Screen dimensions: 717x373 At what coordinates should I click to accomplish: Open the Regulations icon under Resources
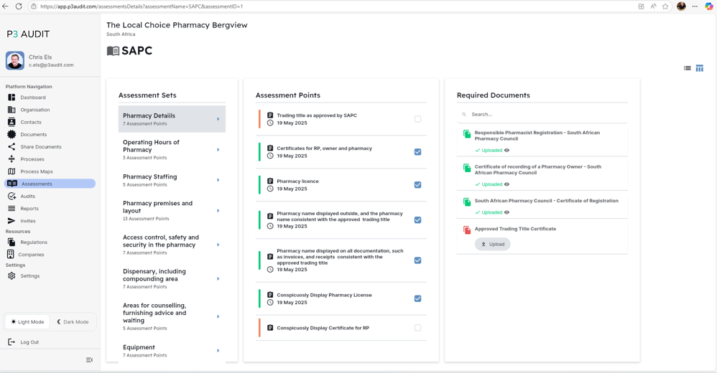point(11,242)
